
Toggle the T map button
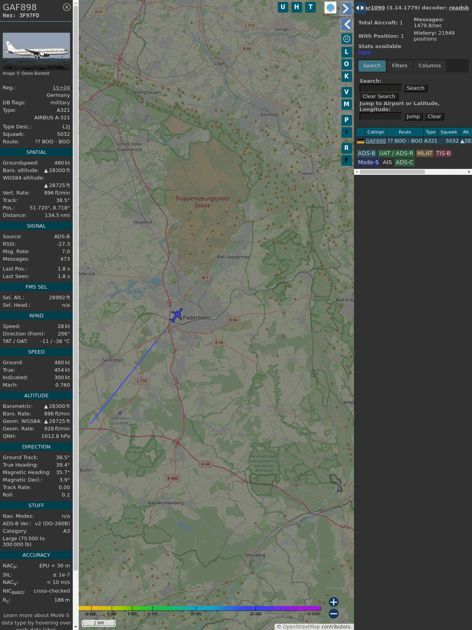[x=310, y=7]
